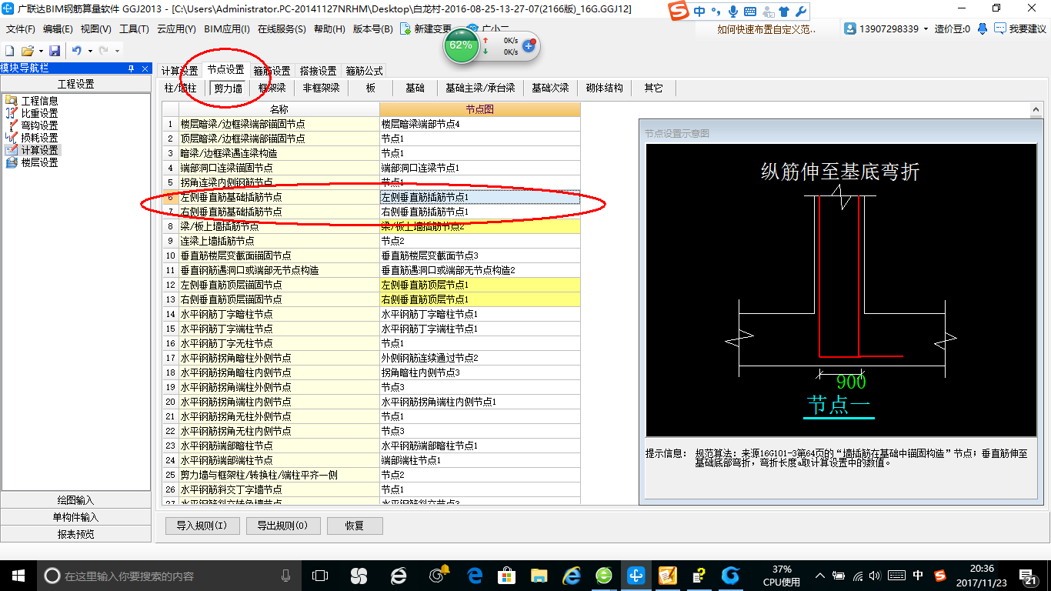Expand the account 13907298339 dropdown
This screenshot has width=1051, height=591.
926,29
